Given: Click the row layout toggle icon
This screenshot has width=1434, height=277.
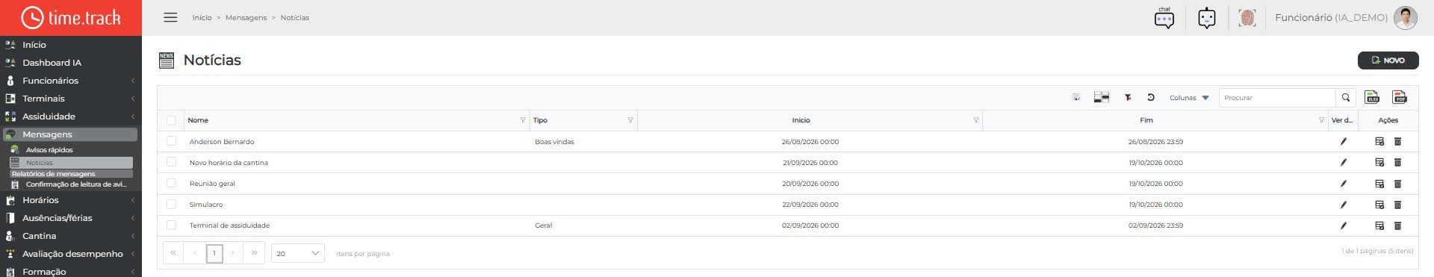Looking at the screenshot, I should click(x=1101, y=97).
